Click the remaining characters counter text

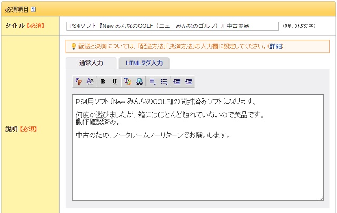pos(299,26)
